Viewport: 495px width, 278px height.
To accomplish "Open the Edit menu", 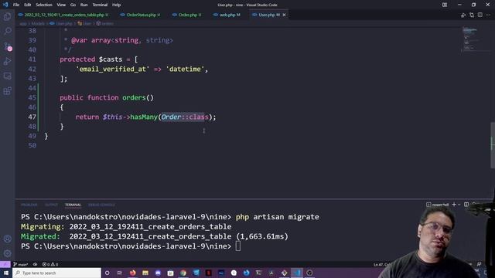I will point(28,5).
